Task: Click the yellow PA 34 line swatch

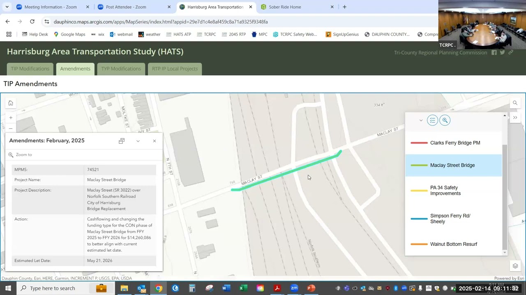Action: [x=419, y=191]
